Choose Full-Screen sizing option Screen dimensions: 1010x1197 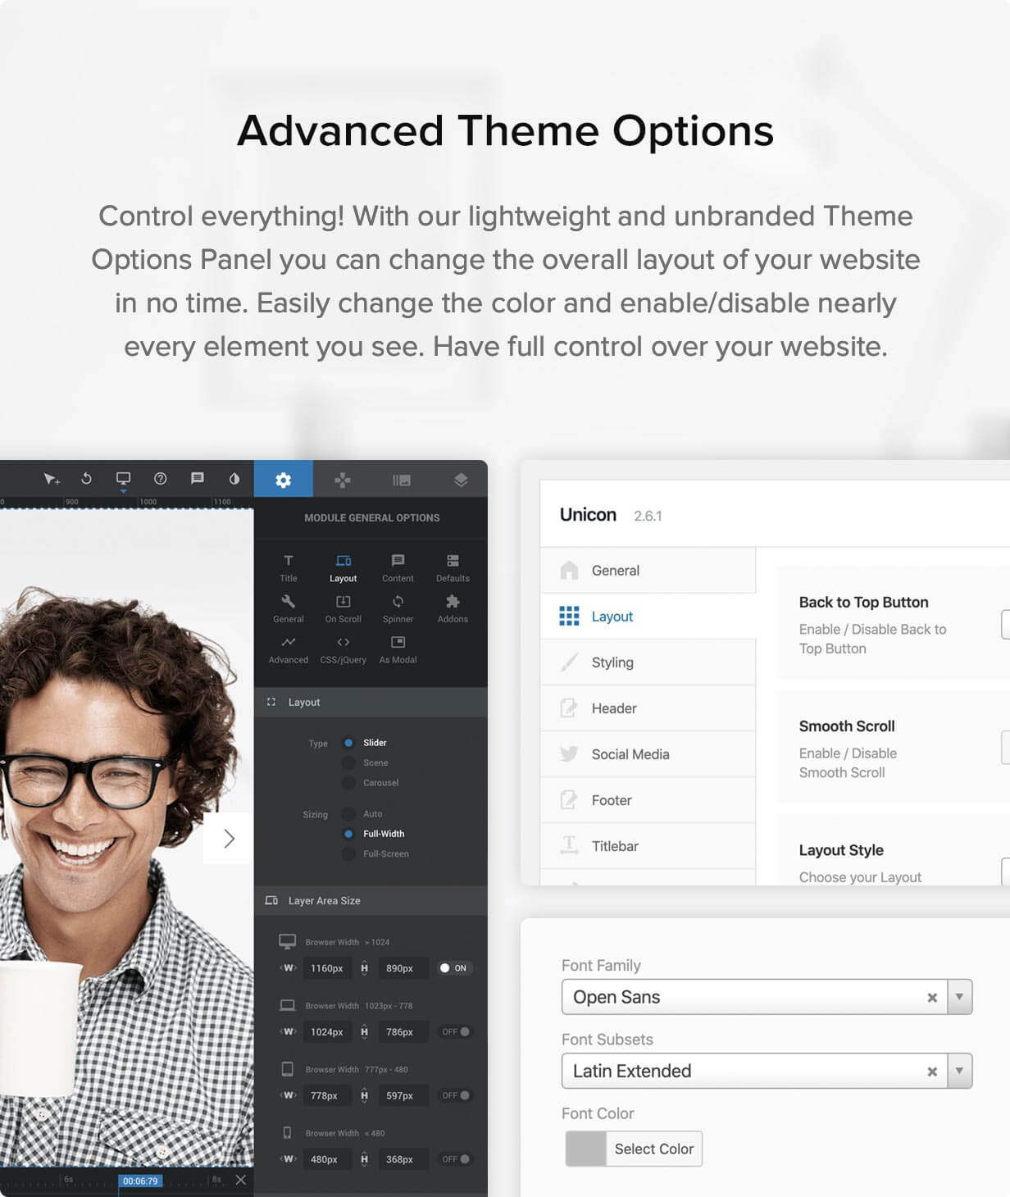click(349, 854)
